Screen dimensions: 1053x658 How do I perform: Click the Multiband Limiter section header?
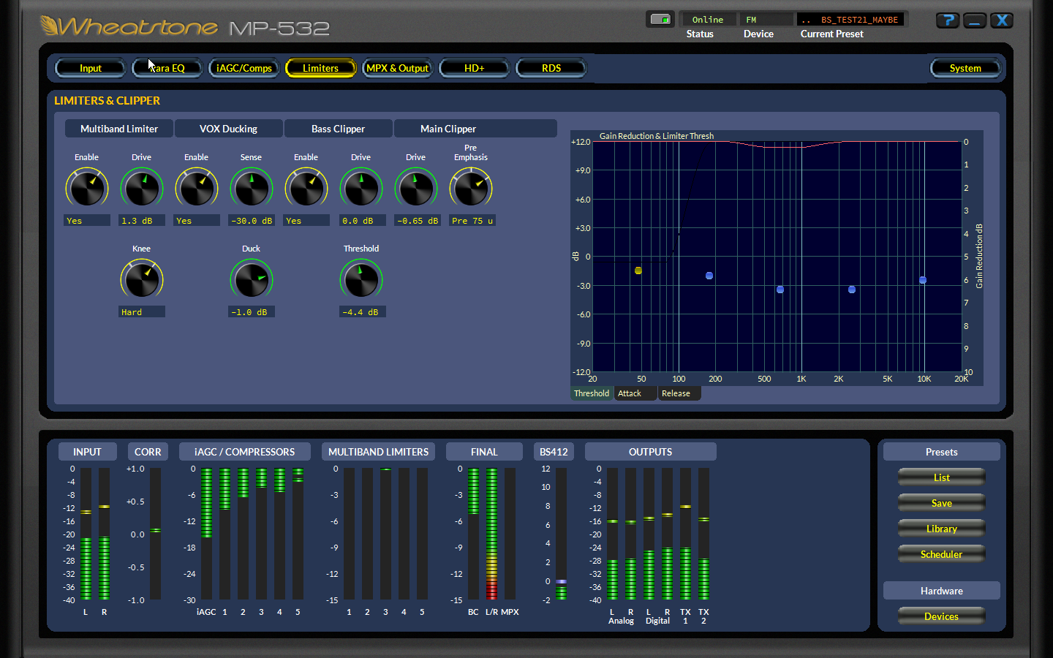(119, 129)
